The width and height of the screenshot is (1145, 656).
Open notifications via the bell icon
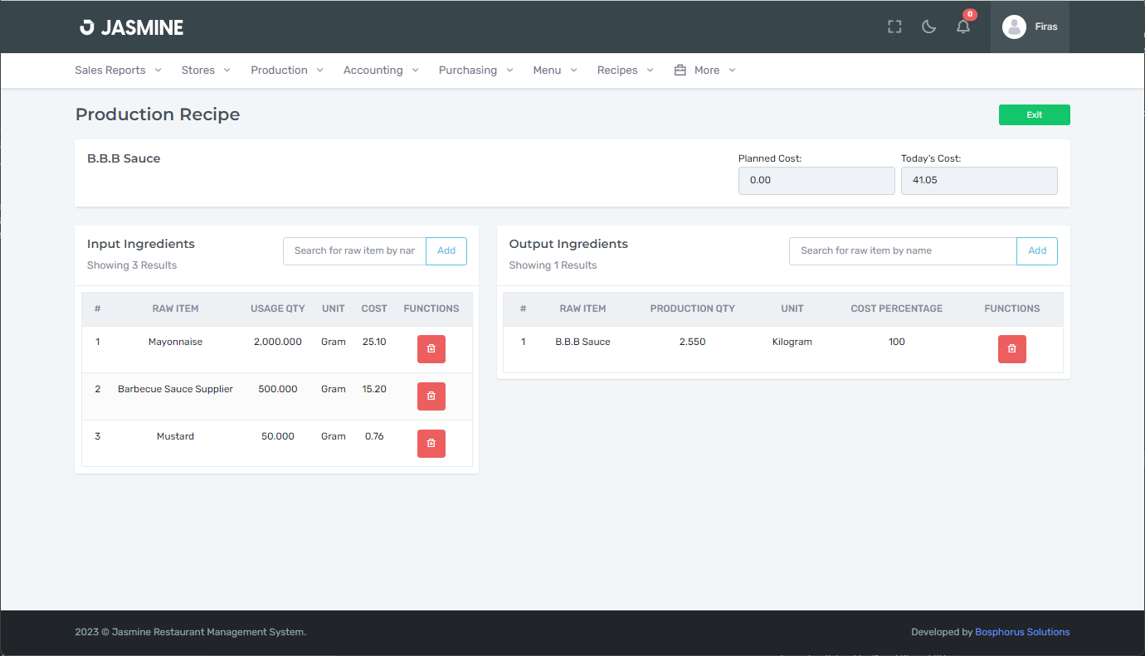tap(962, 27)
